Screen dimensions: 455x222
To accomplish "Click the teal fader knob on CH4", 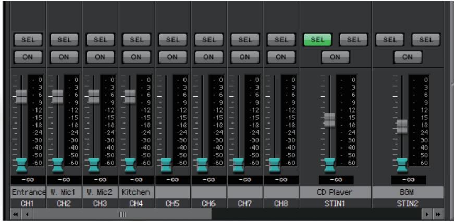I will point(130,165).
